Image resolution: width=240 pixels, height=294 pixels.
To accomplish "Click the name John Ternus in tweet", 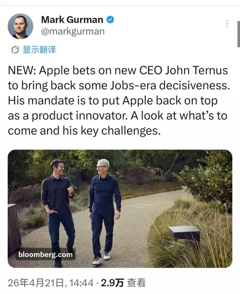I will point(197,70).
